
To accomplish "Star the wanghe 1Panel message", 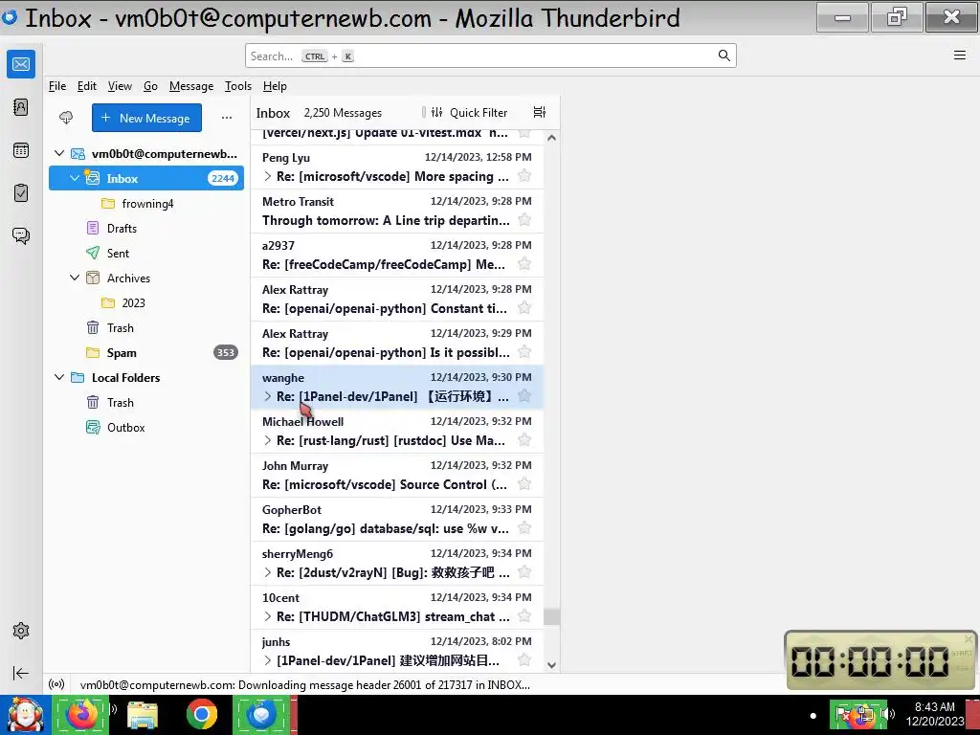I will (524, 395).
